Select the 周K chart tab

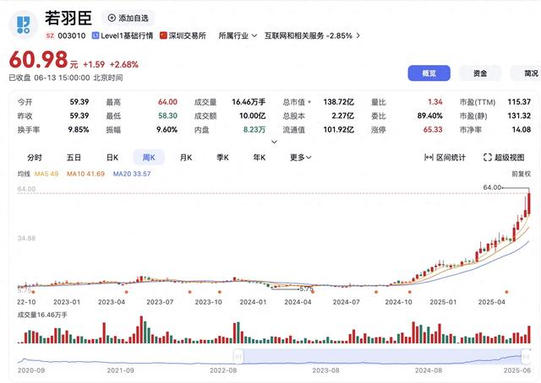[149, 158]
